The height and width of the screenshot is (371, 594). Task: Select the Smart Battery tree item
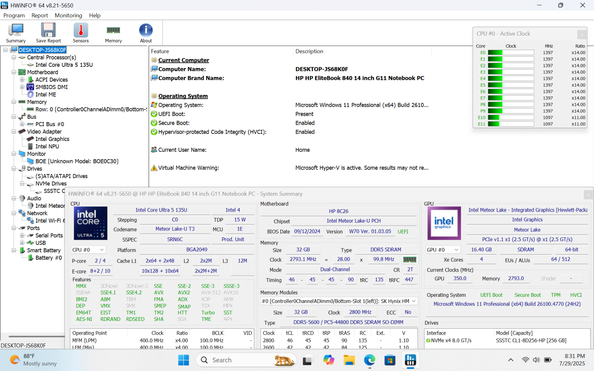coord(43,250)
